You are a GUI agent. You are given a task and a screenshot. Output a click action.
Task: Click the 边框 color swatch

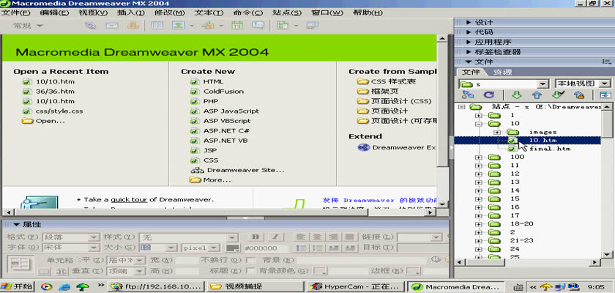[x=414, y=270]
